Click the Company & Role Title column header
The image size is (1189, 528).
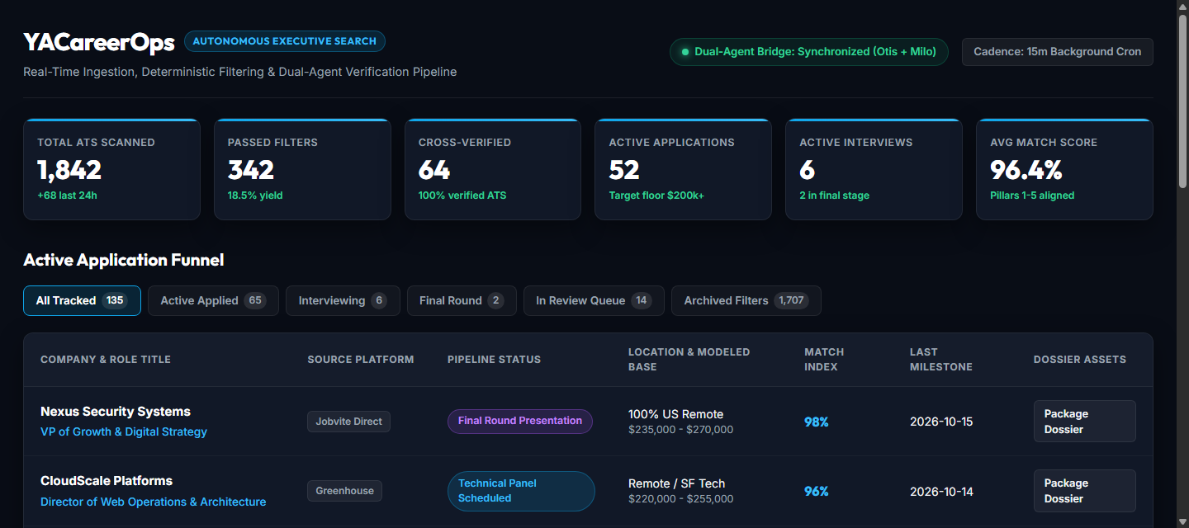[x=106, y=360]
